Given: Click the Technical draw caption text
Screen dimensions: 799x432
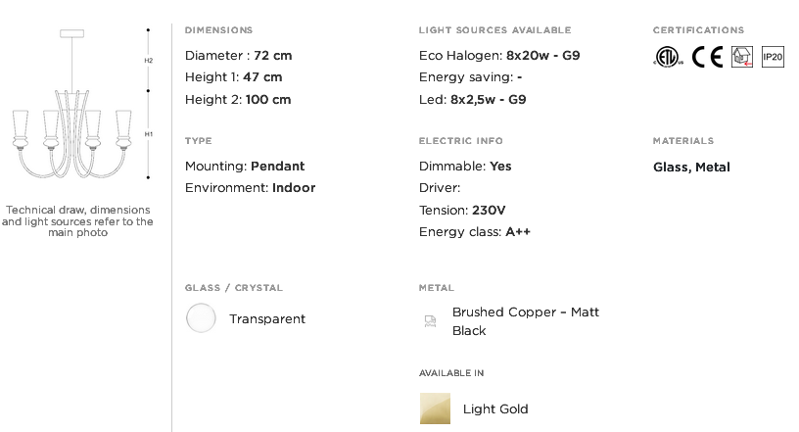Looking at the screenshot, I should [x=77, y=221].
